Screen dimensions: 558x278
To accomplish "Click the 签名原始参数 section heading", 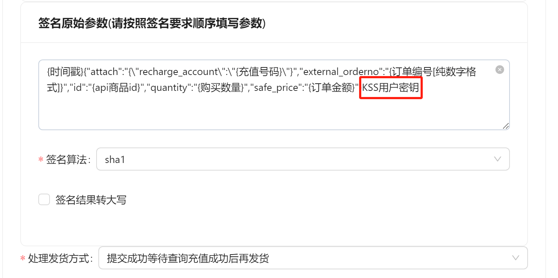I will 152,23.
